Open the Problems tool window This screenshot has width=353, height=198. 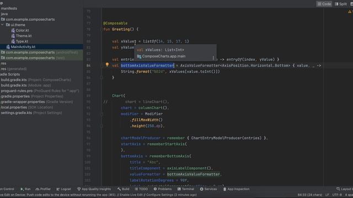pyautogui.click(x=163, y=189)
